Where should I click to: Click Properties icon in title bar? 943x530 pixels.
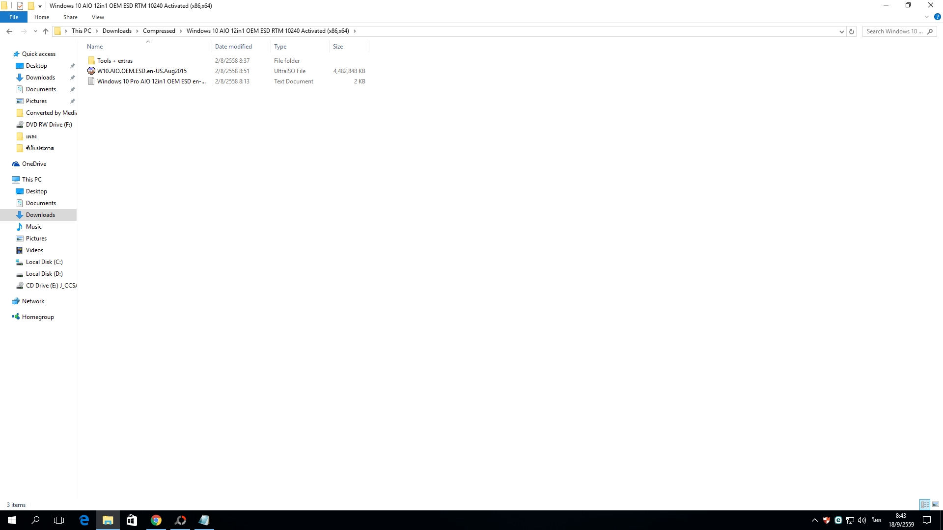(x=20, y=6)
